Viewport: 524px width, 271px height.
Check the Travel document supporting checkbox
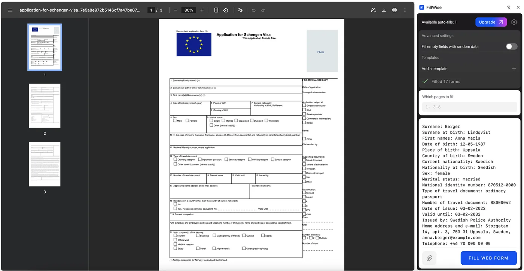pyautogui.click(x=304, y=160)
